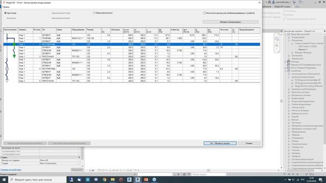Click the ОК - Обновить модель button
The width and height of the screenshot is (326, 183).
220,143
